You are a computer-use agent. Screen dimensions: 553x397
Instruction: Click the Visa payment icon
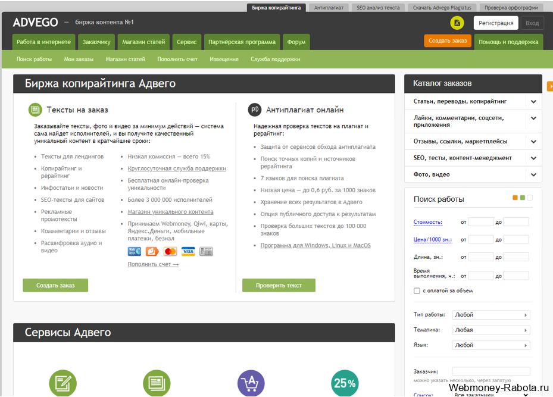(188, 251)
